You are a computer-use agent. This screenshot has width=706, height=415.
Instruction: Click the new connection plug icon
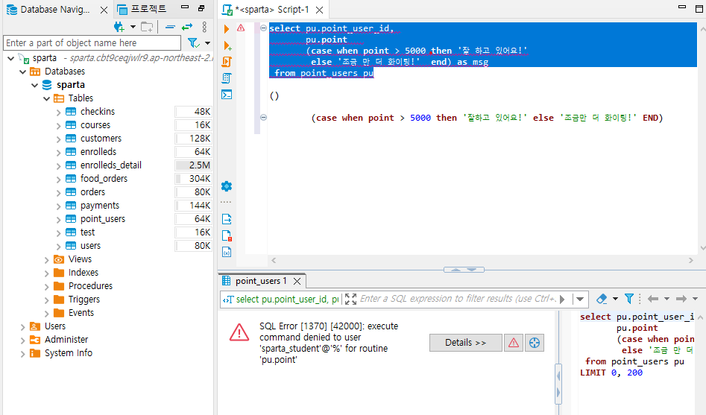pos(119,27)
